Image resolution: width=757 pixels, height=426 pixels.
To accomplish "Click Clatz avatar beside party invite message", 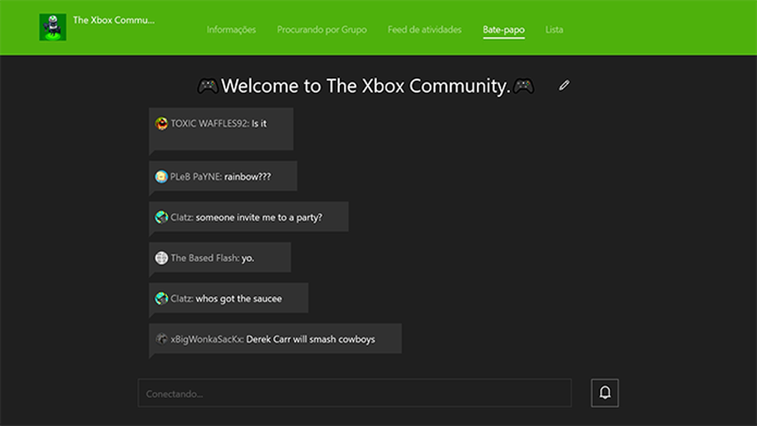I will coord(162,217).
